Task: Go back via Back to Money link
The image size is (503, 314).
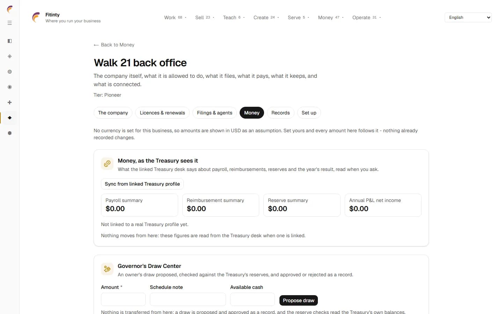Action: pos(114,45)
